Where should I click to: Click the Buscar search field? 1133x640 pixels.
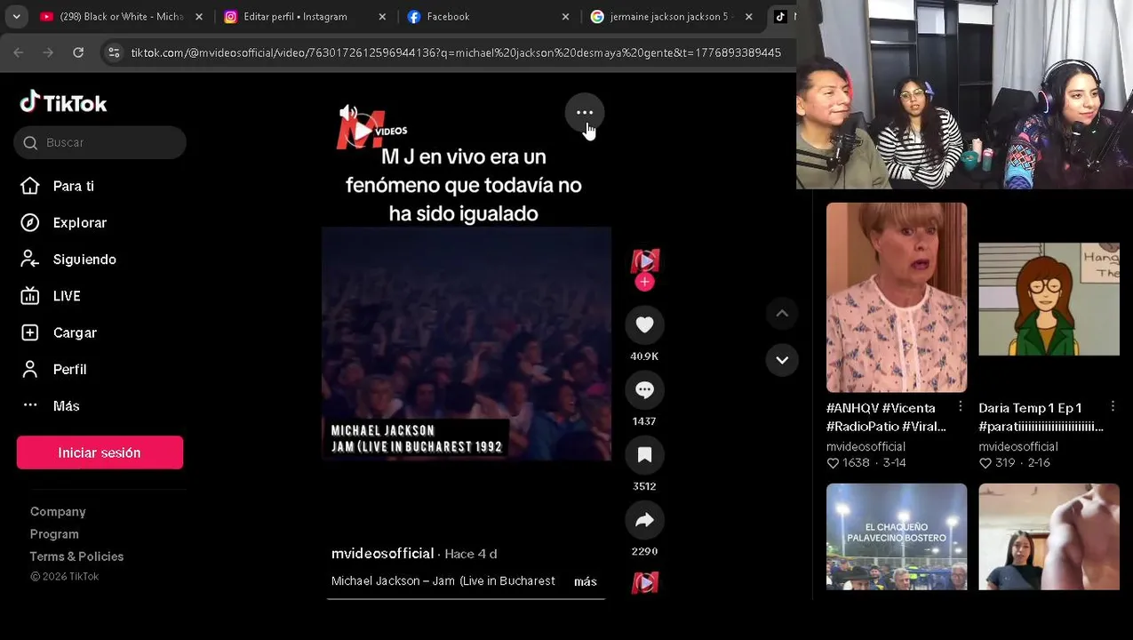click(x=100, y=142)
